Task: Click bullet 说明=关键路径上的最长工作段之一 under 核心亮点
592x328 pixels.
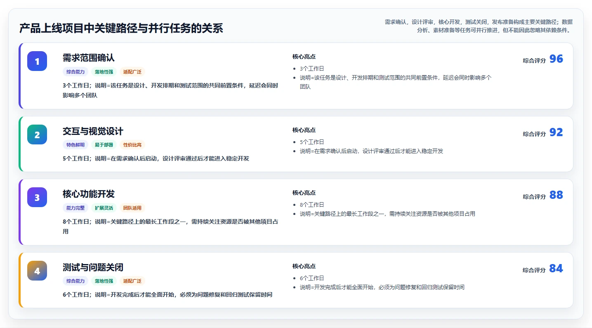Action: 387,214
